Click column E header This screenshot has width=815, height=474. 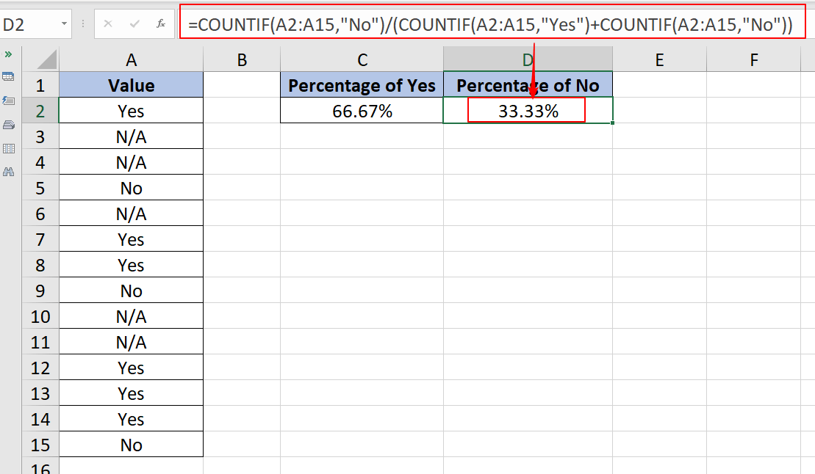659,59
